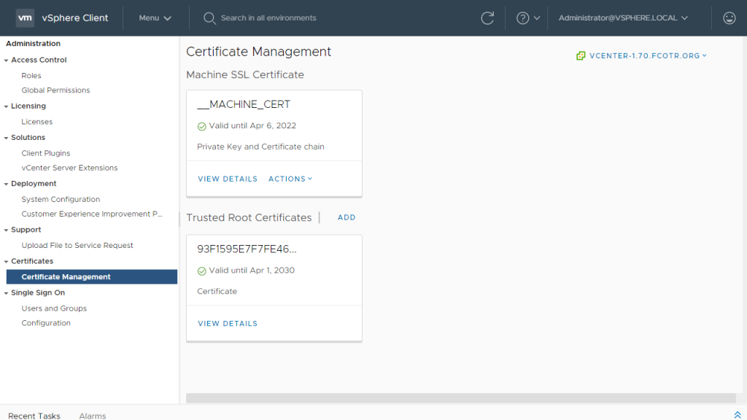Viewport: 747px width, 420px height.
Task: Open the Menu dropdown
Action: 155,18
